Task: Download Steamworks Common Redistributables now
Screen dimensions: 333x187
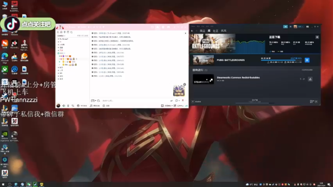Action: tap(310, 79)
